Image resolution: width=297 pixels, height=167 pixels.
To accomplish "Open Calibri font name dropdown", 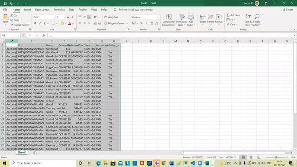I will click(x=54, y=17).
